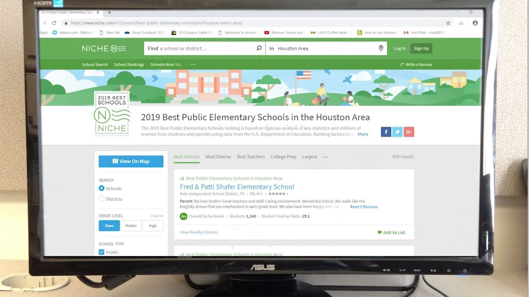Open the Shop Durabuilt bookmark
Screen dimensions: 529x297
[144, 33]
